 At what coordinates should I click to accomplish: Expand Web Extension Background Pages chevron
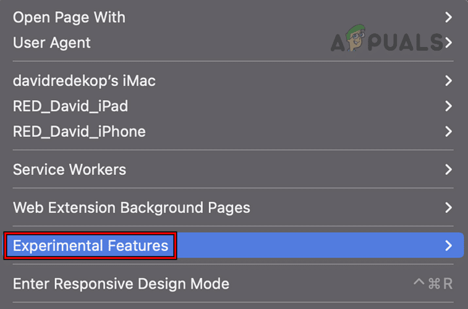pos(449,208)
